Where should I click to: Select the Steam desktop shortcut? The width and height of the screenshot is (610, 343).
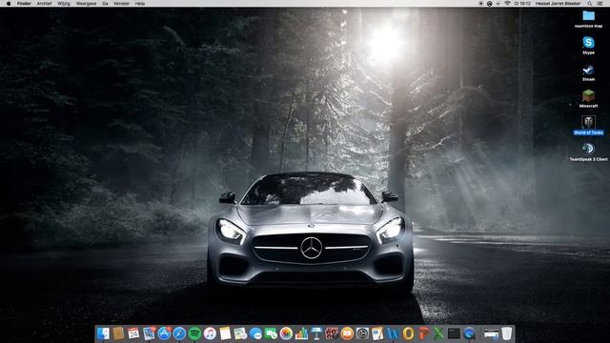pos(588,70)
